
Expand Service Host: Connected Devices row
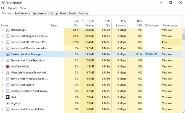click(2, 109)
